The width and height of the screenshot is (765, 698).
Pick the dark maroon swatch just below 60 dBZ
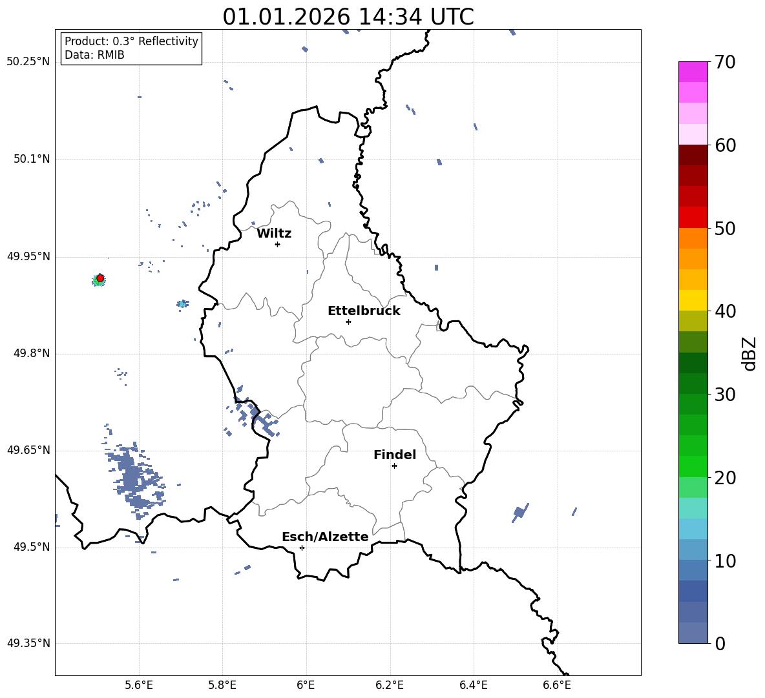[693, 155]
